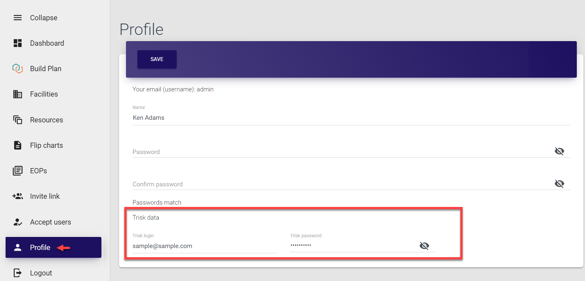Click the Build Plan hexagon icon

[x=18, y=69]
